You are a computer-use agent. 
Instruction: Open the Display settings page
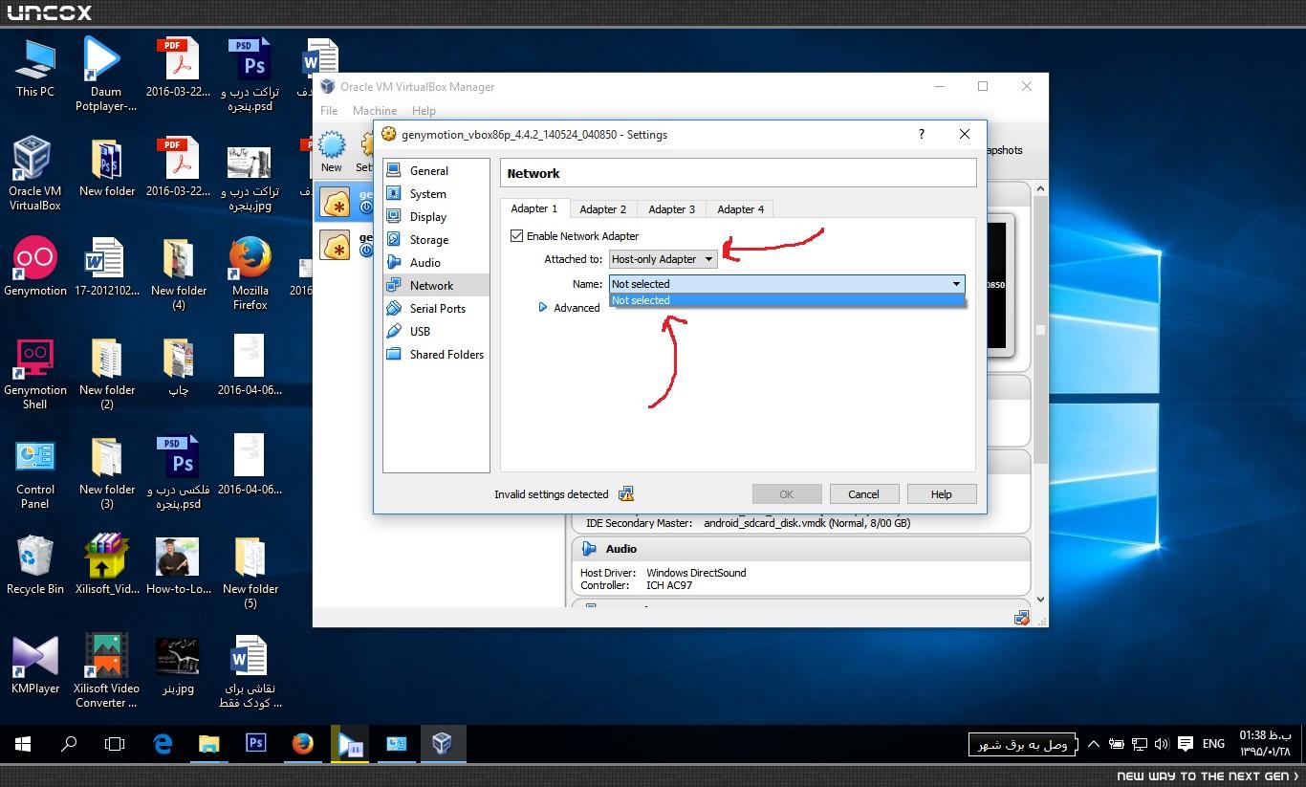tap(436, 217)
